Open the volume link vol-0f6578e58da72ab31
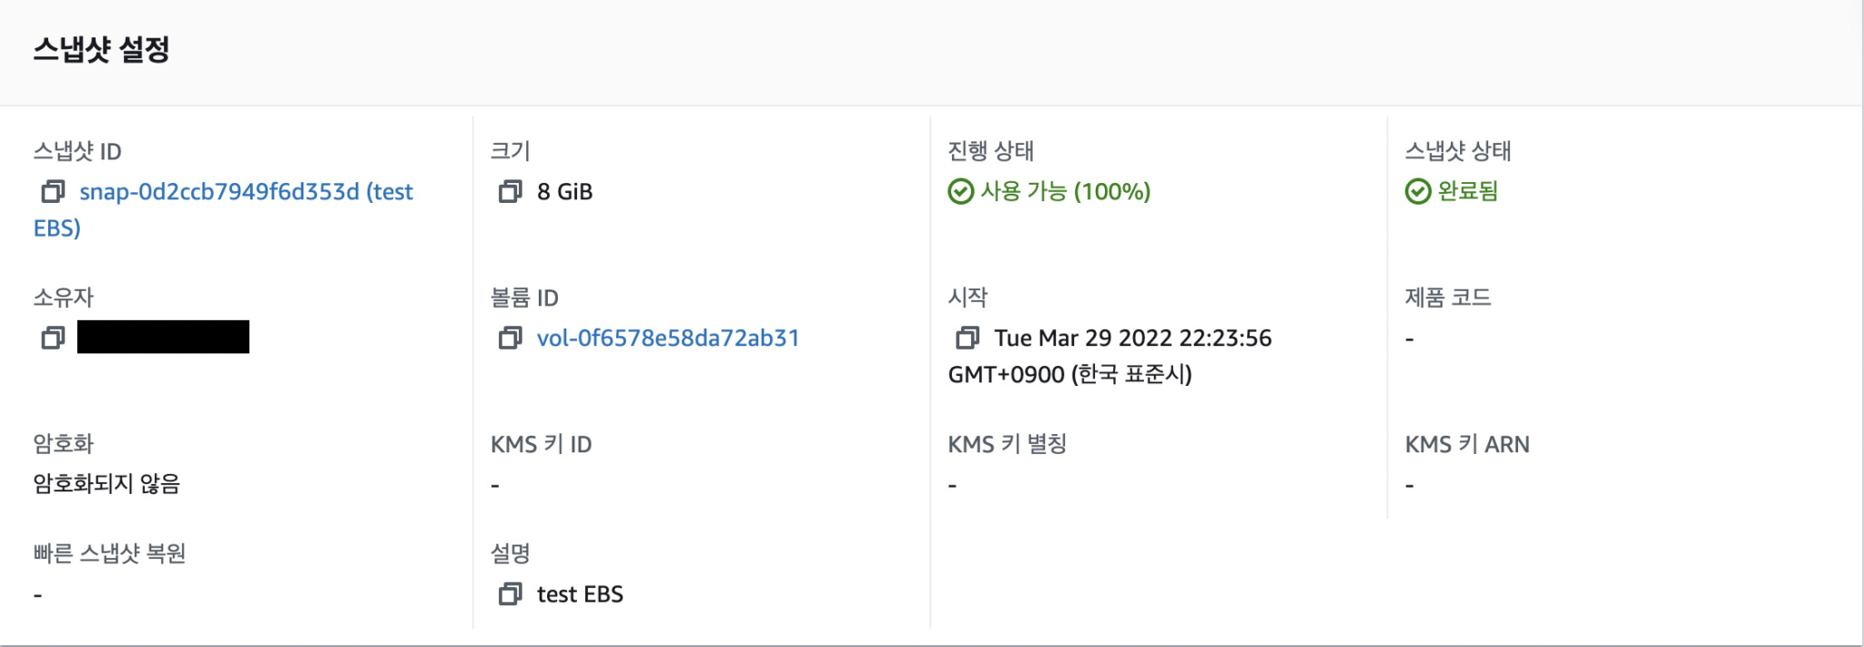 [667, 338]
